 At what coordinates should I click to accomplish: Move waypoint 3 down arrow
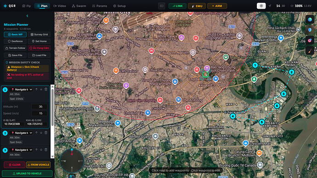tap(41, 150)
